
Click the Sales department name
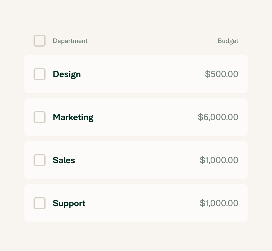[64, 160]
